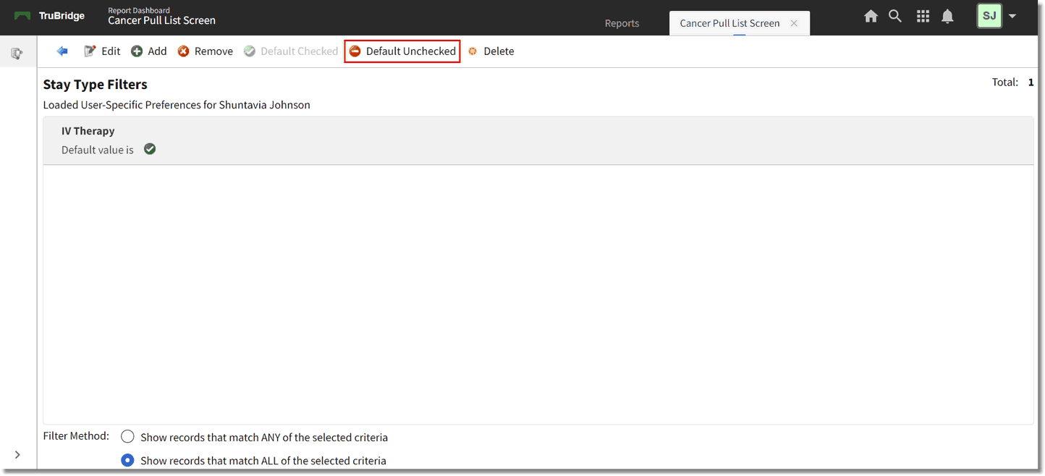Click the Delete toolbar button
The image size is (1045, 476).
click(491, 51)
